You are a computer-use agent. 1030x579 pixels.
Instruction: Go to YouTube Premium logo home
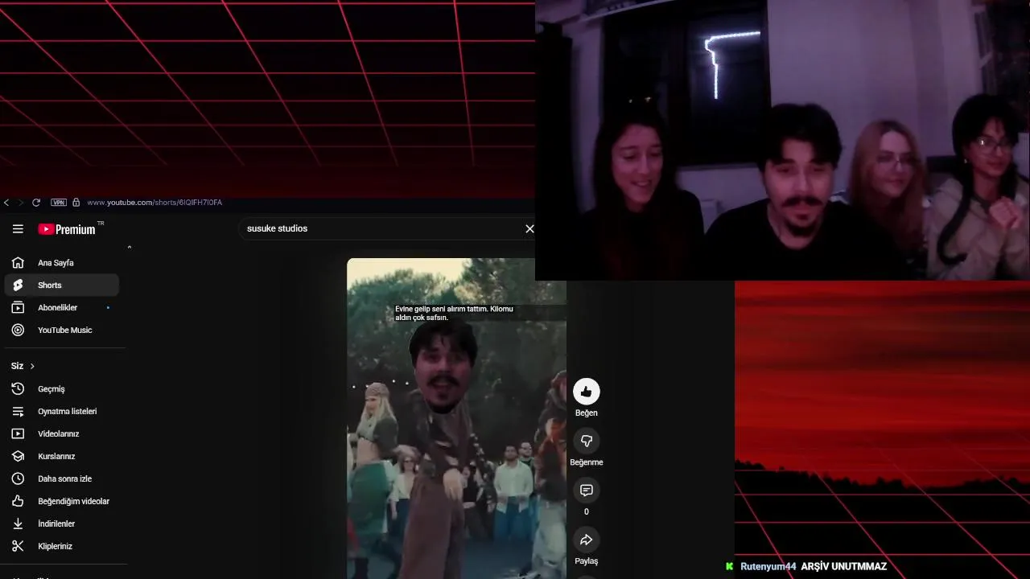click(67, 229)
